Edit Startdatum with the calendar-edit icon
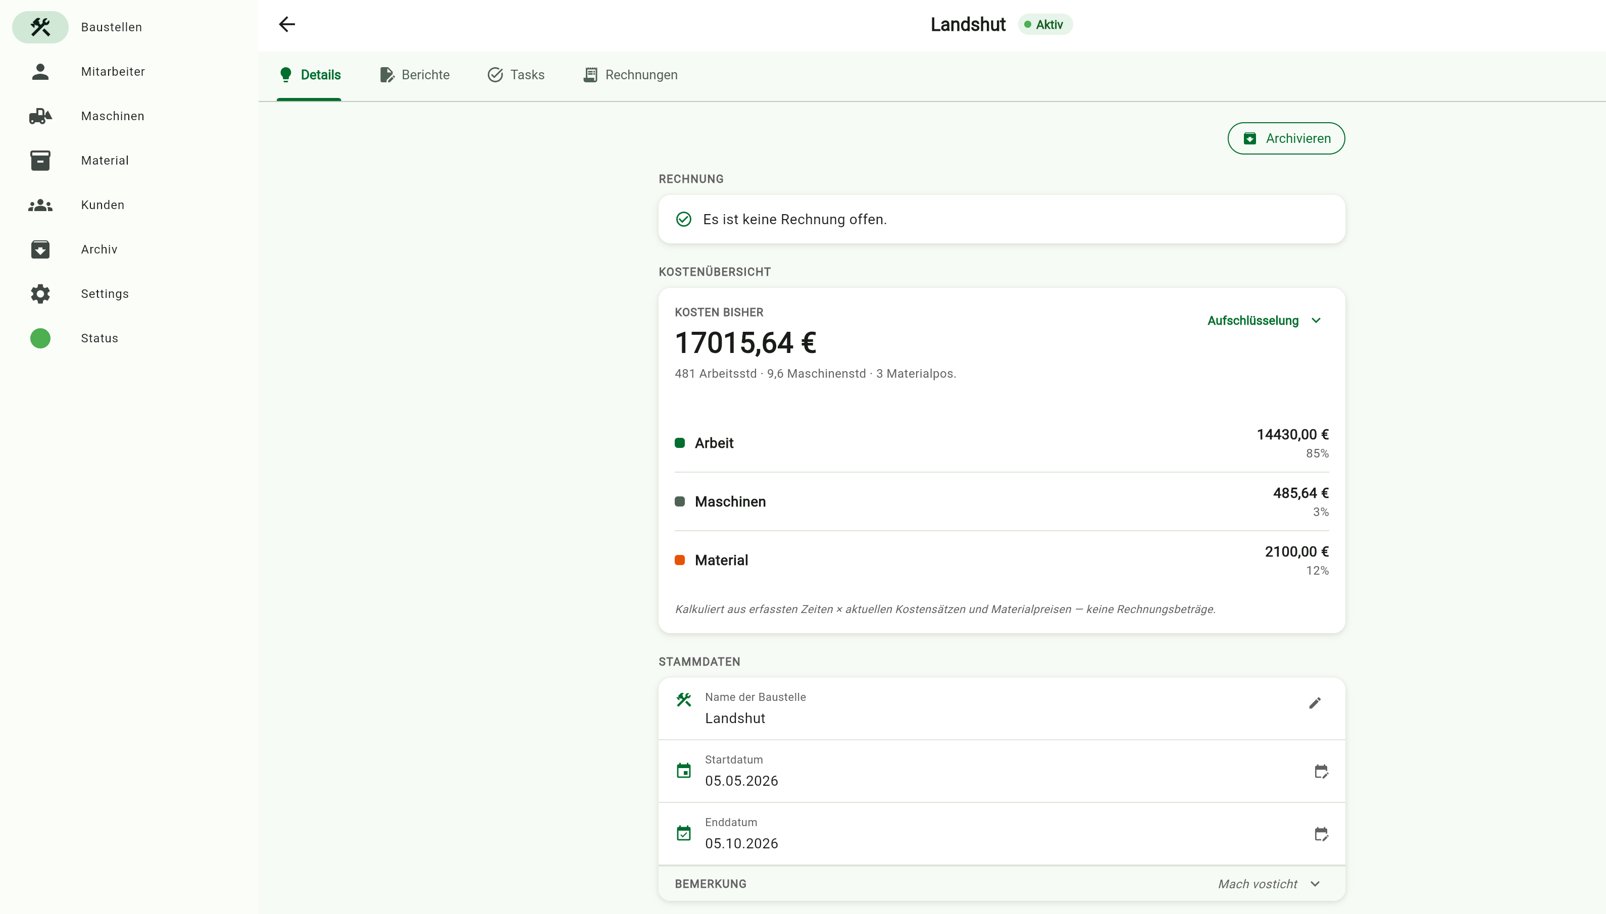 (1321, 772)
